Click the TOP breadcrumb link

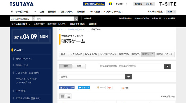(61, 30)
